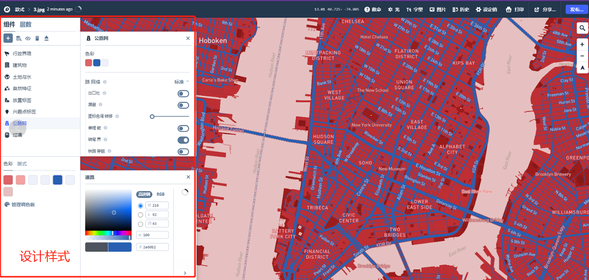Image resolution: width=589 pixels, height=280 pixels.
Task: Select the S saturation radio button
Action: 141,215
